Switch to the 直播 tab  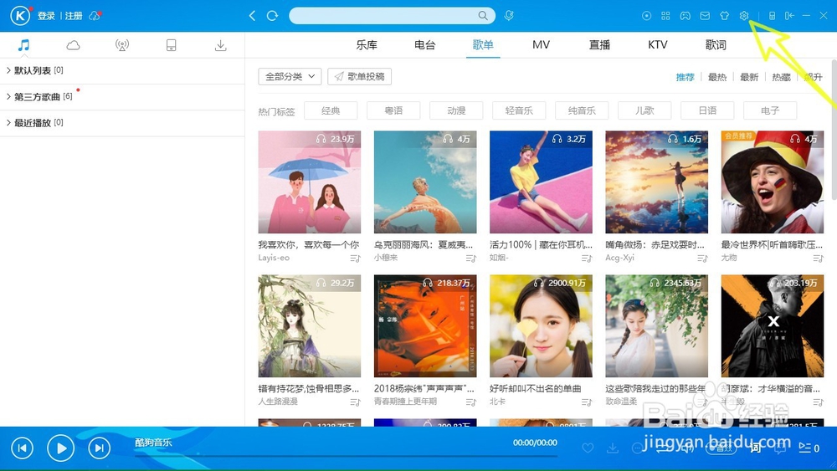(x=599, y=45)
